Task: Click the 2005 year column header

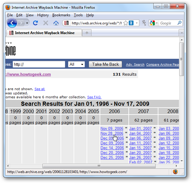Action: (94, 111)
